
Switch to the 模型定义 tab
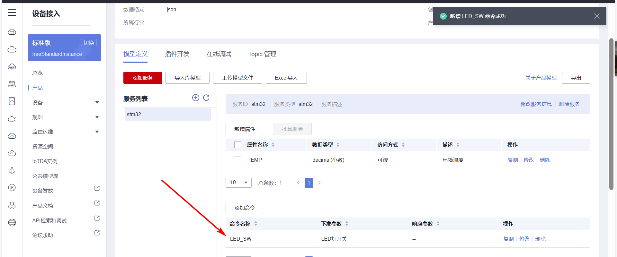(135, 54)
